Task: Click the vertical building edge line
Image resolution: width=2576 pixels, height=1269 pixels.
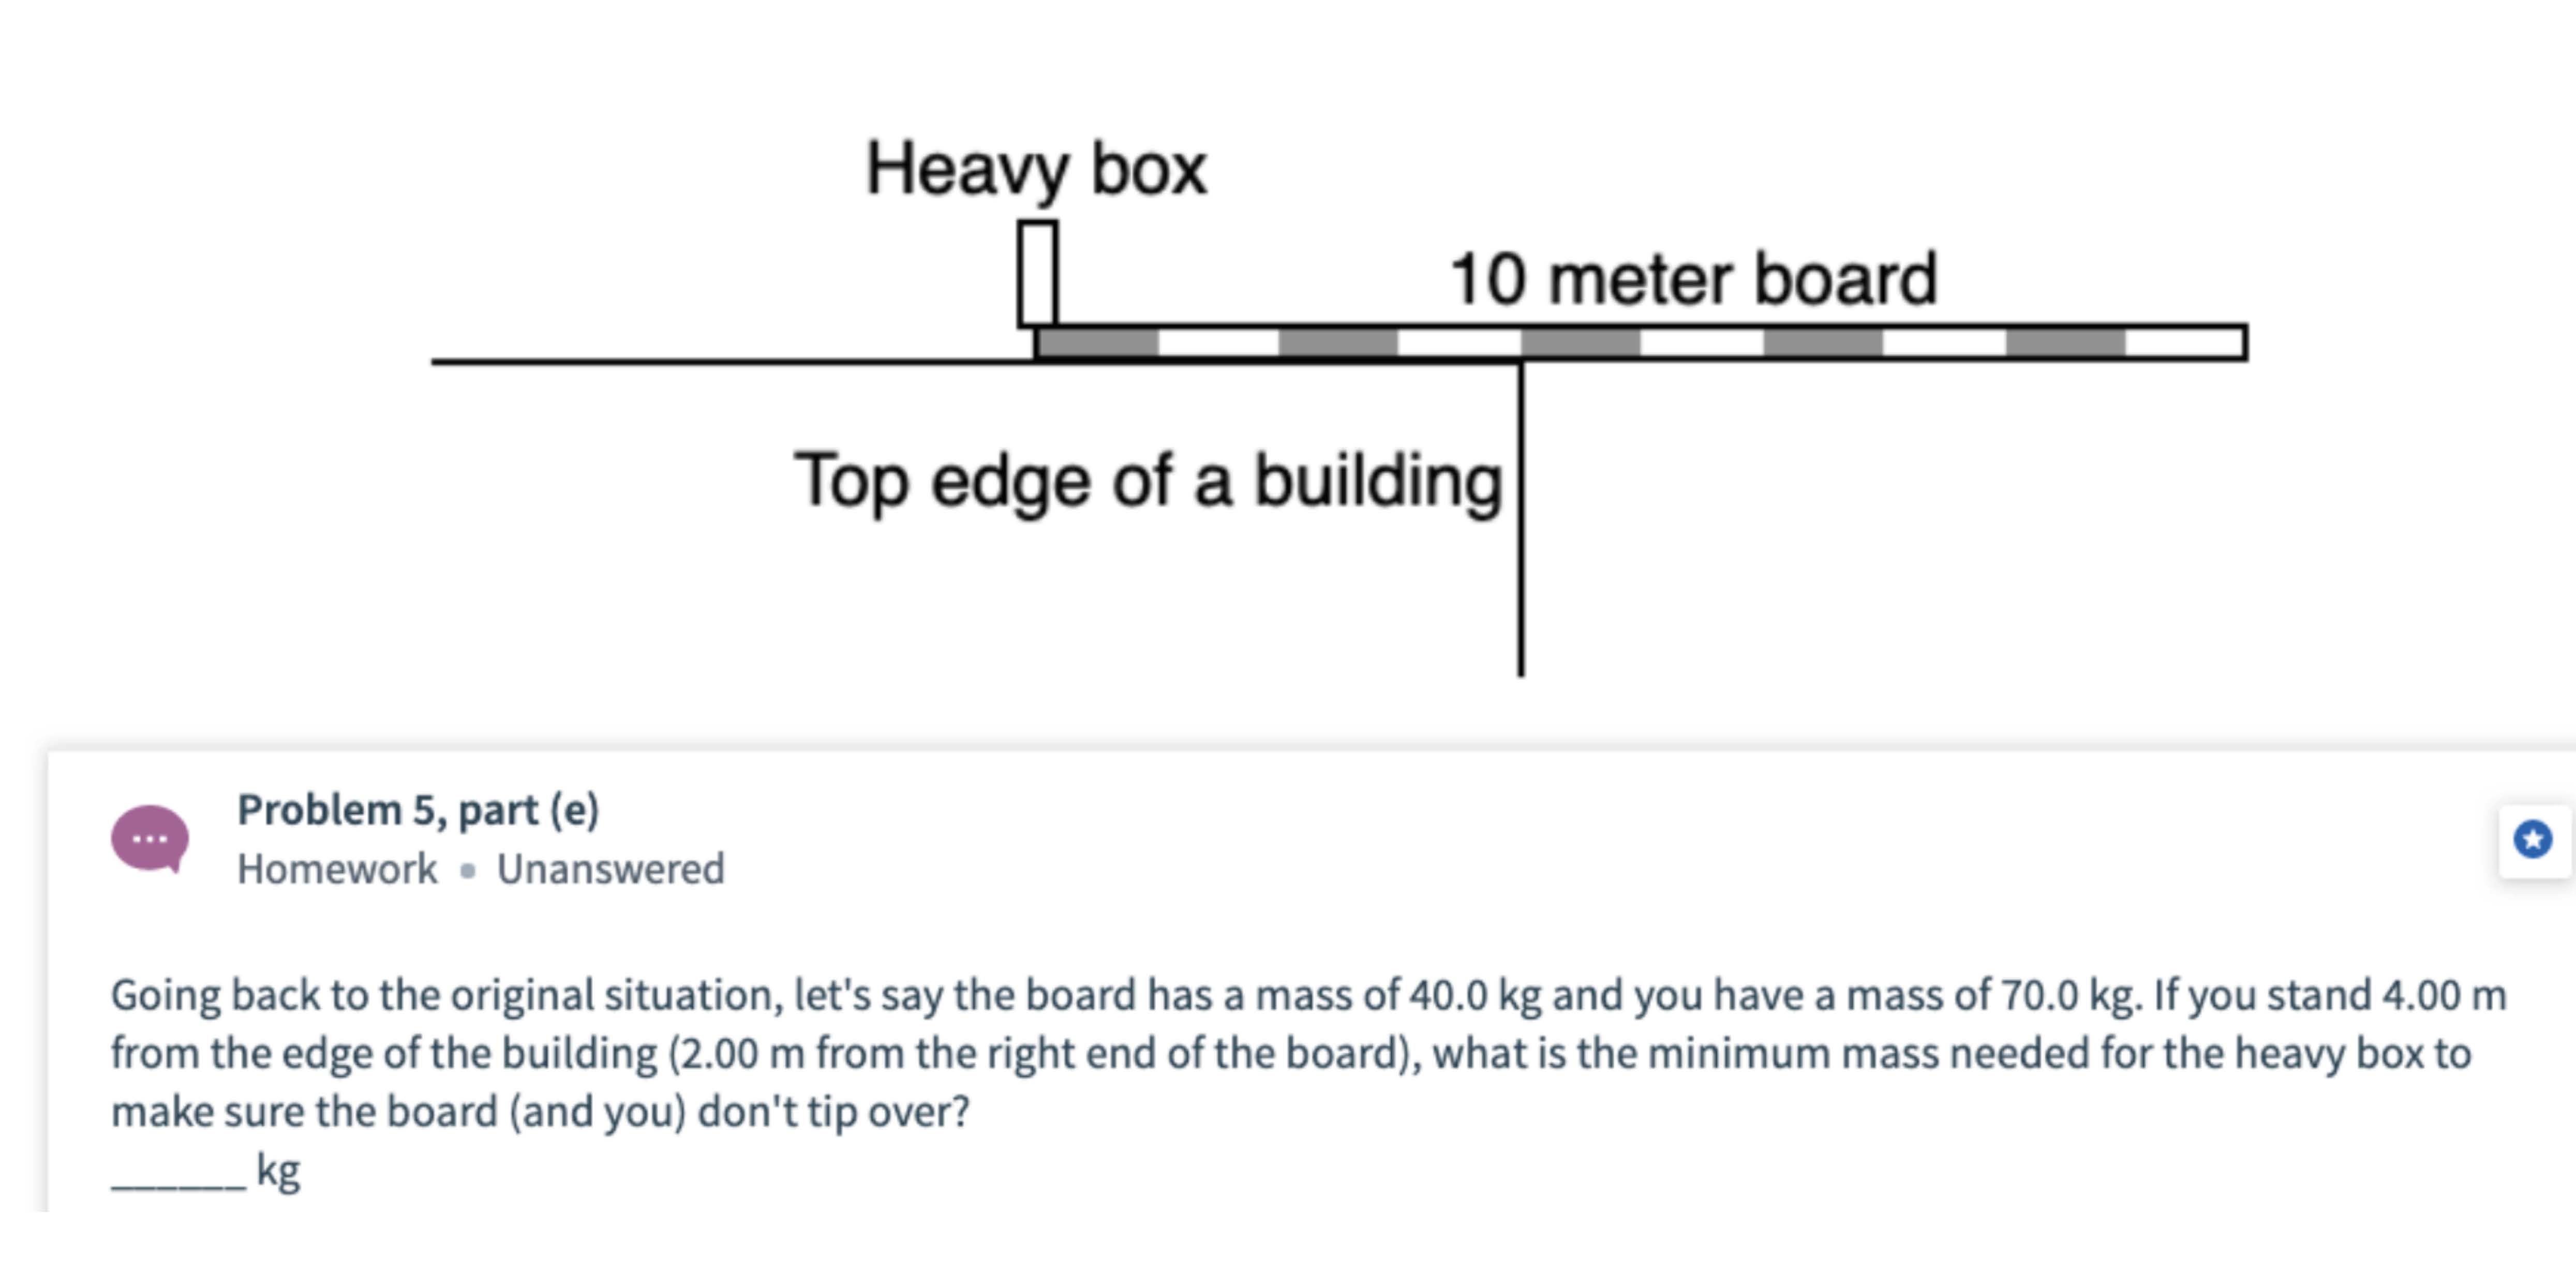Action: [1521, 519]
